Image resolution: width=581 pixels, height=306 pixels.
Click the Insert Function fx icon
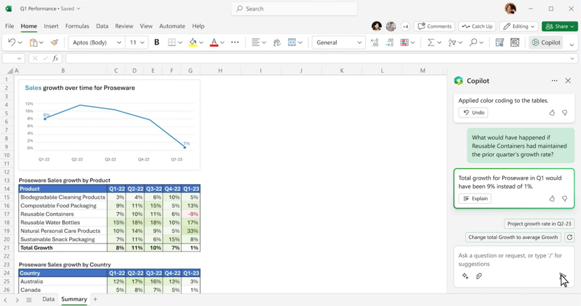click(x=55, y=58)
